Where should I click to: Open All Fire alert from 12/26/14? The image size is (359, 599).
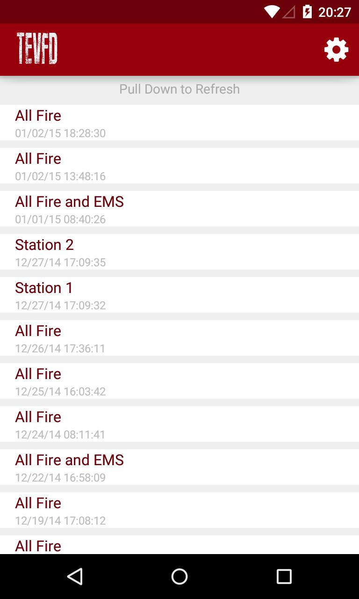(x=179, y=338)
